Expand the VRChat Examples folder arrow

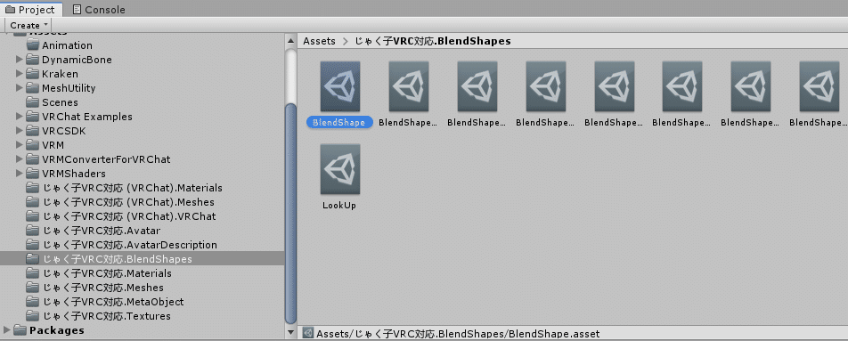pos(20,116)
